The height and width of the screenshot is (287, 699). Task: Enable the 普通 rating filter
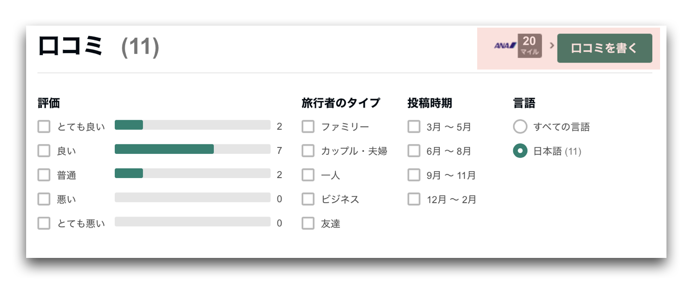tap(44, 175)
